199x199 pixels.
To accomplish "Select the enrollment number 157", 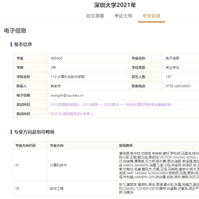I will pos(169,77).
